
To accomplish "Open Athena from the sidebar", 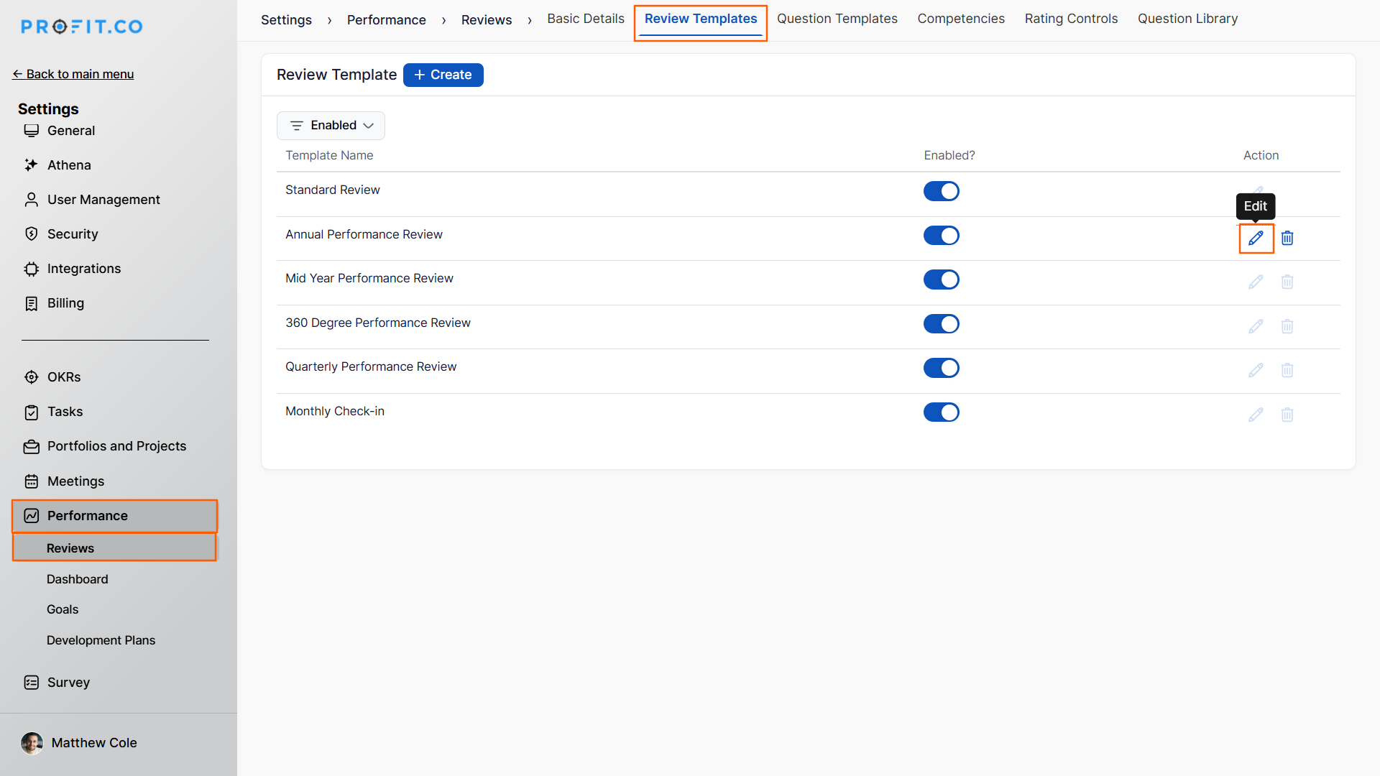I will [x=69, y=165].
